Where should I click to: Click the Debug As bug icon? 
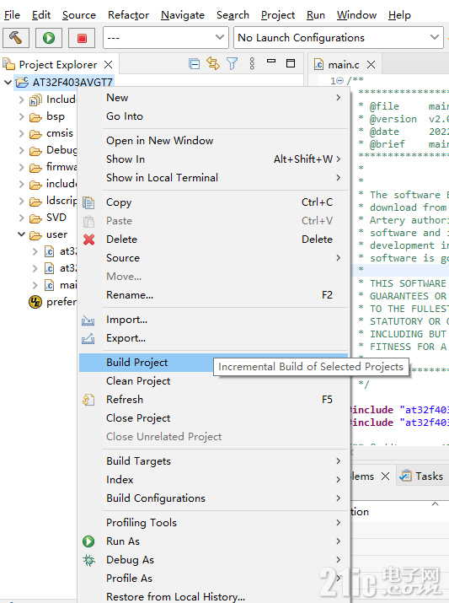click(x=88, y=560)
